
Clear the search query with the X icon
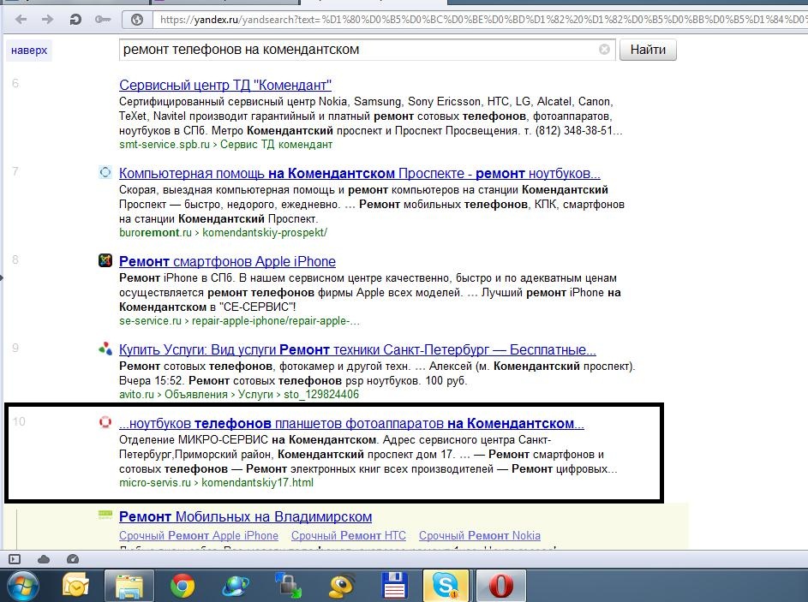[604, 50]
